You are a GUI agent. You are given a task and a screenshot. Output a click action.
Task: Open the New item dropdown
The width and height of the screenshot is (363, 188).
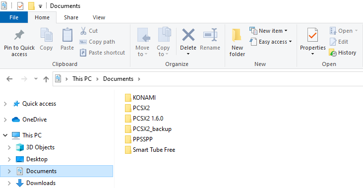[x=269, y=31]
